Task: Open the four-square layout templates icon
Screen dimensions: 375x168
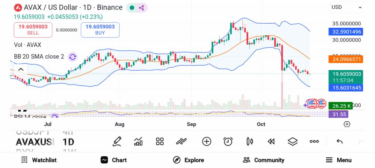Action: click(x=160, y=141)
